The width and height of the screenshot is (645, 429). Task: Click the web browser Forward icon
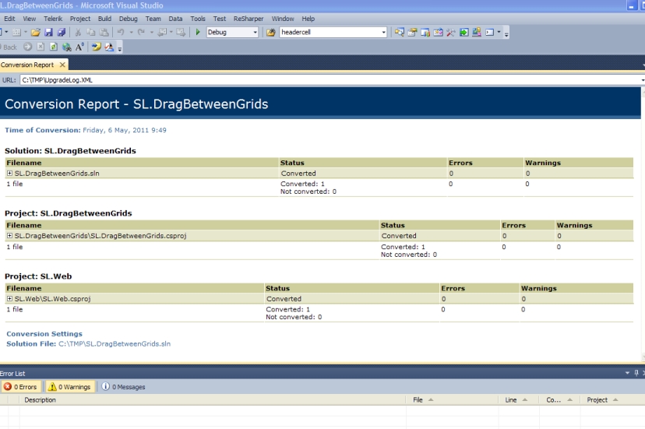27,47
